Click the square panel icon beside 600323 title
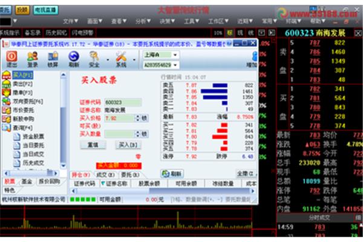The height and width of the screenshot is (242, 363). (x=261, y=33)
